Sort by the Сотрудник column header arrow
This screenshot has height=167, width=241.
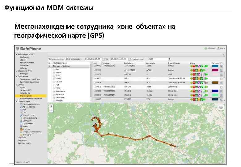(134, 63)
